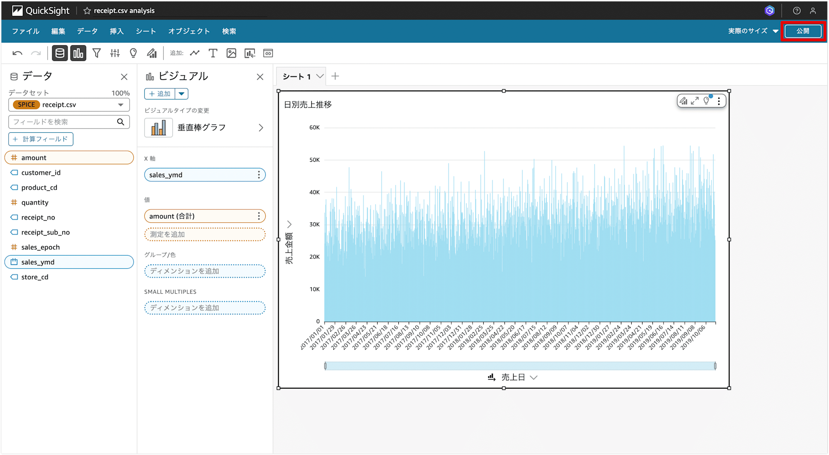Open the receipt.csv dataset dropdown
The image size is (829, 455).
pos(69,105)
